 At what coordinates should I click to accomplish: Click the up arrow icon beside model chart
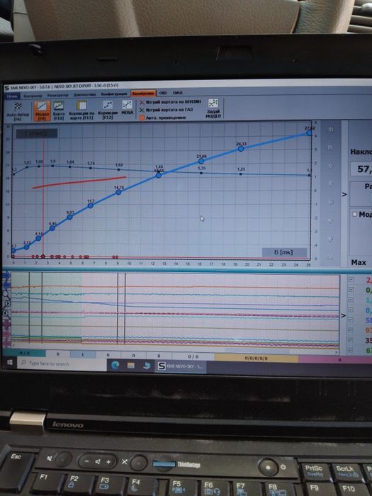331,166
